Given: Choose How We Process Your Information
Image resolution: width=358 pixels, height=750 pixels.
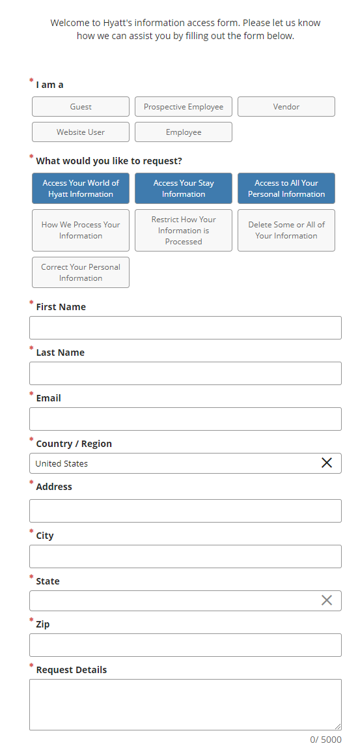Looking at the screenshot, I should [81, 230].
